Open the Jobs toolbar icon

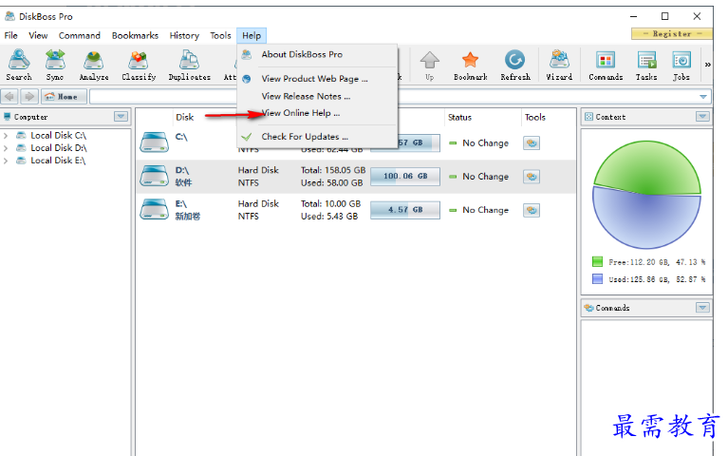681,66
